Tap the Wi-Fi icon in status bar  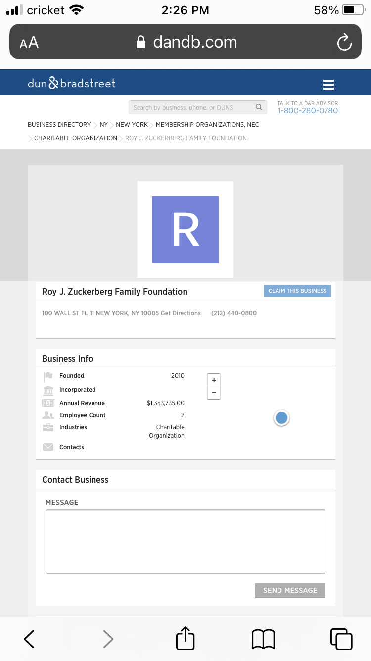coord(77,9)
